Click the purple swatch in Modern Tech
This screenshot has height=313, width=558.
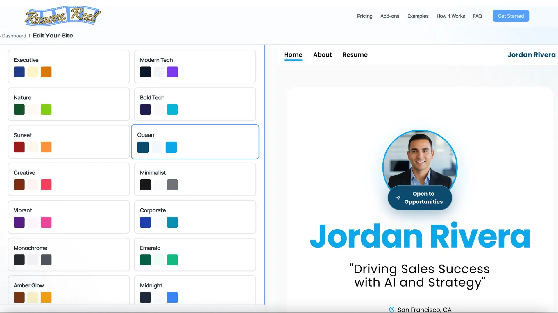pyautogui.click(x=172, y=72)
